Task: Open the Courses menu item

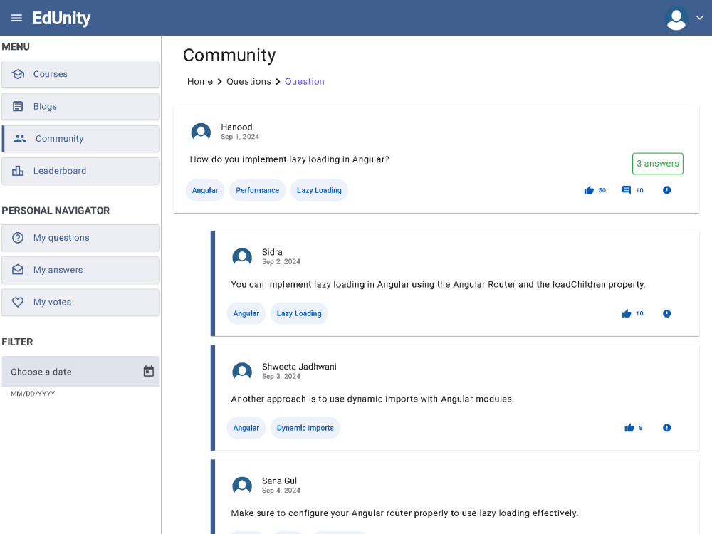Action: point(81,74)
